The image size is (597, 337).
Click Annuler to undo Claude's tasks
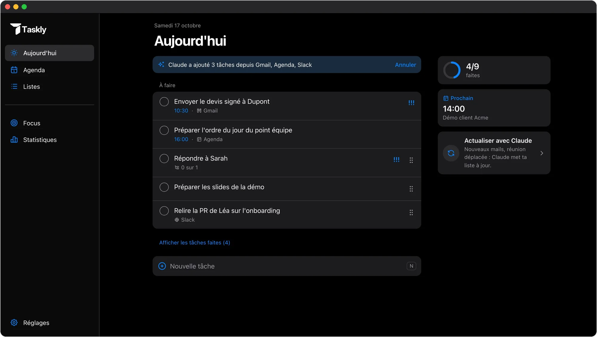[x=405, y=65]
